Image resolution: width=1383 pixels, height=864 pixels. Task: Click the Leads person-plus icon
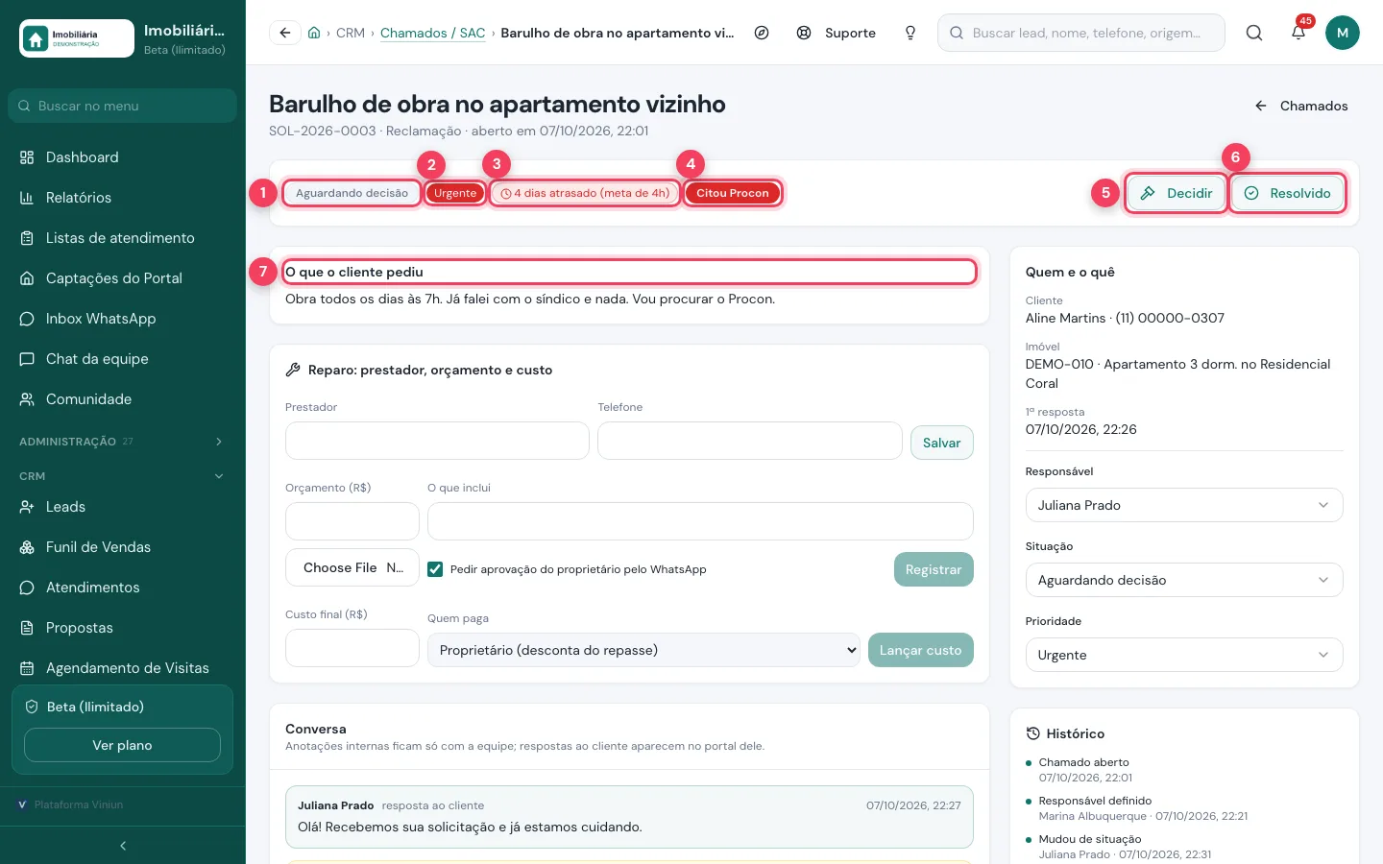click(x=27, y=507)
